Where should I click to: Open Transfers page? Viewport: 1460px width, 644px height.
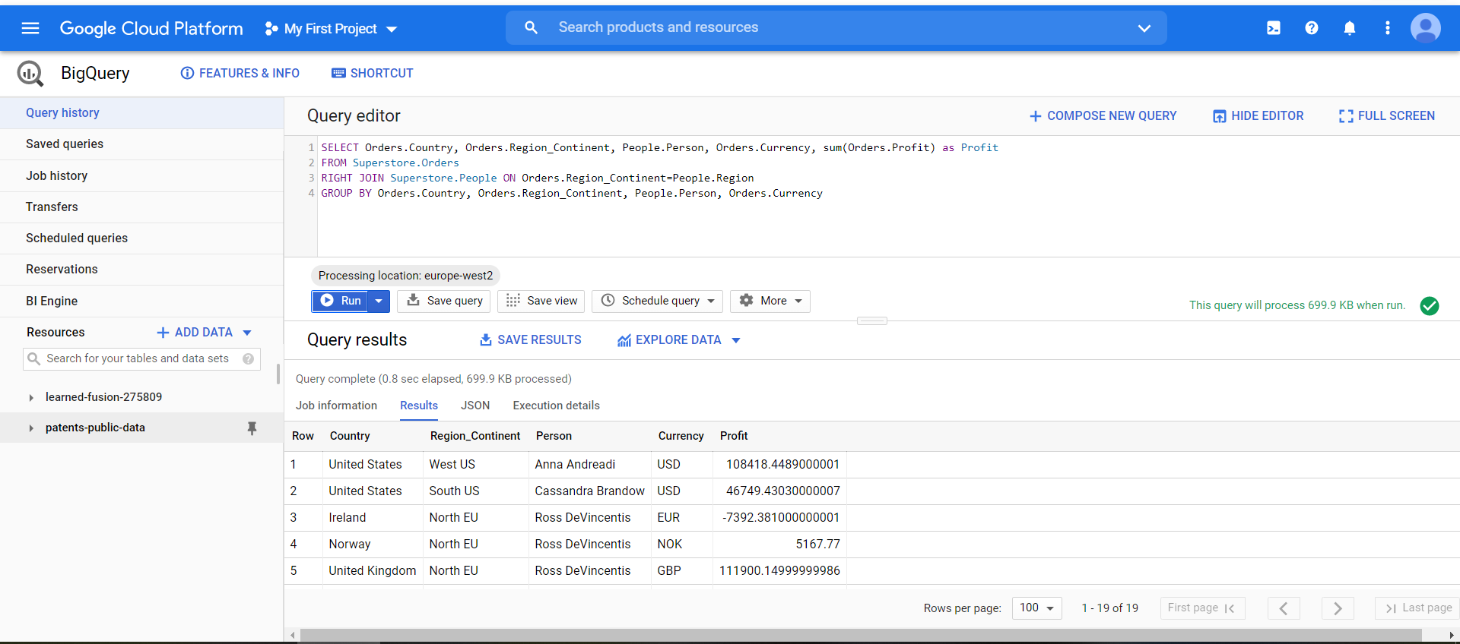(141, 207)
